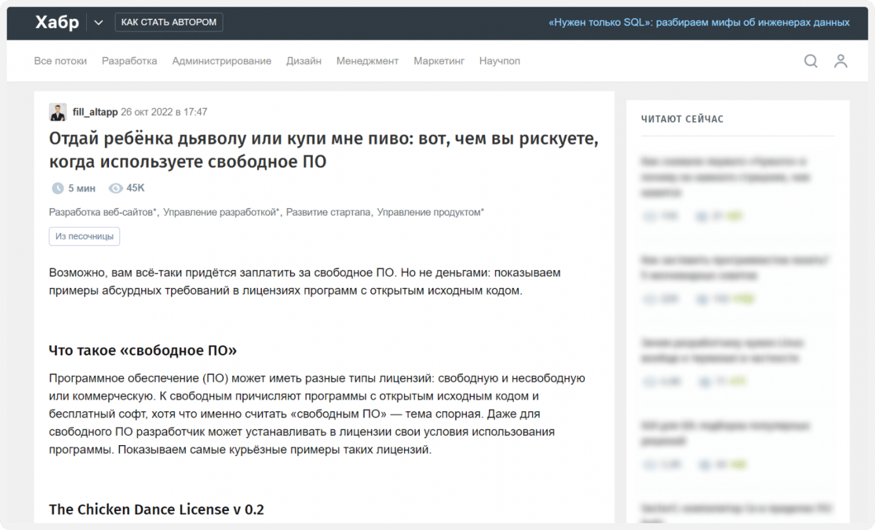Switch to the Дизайн section

pos(304,61)
